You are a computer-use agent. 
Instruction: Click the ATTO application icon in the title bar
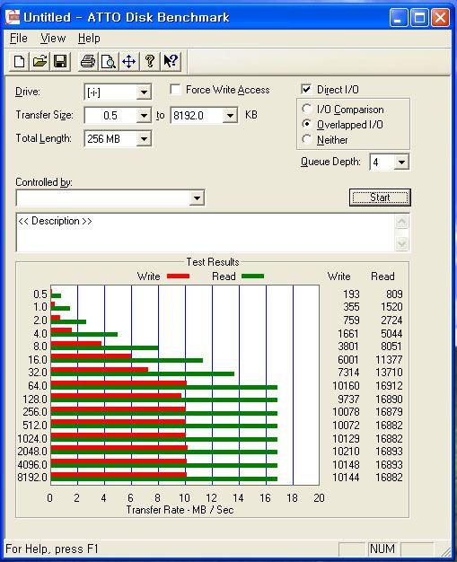(13, 17)
